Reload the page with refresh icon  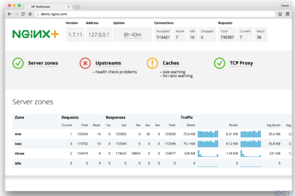[x=23, y=14]
